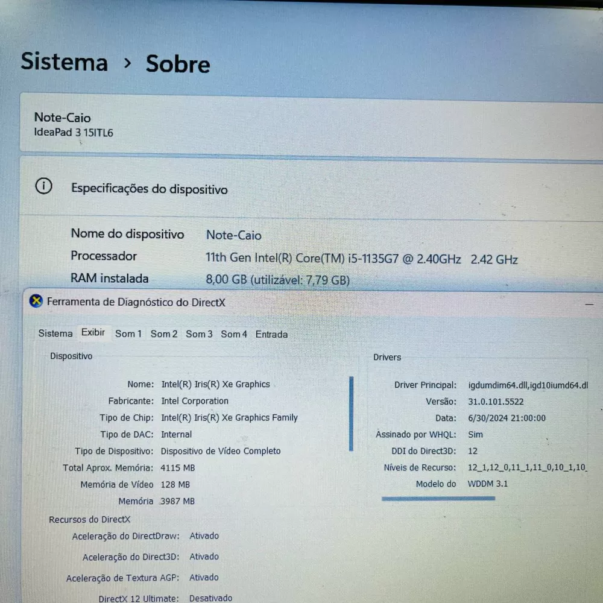Minimize the DirectX diagnostic window
This screenshot has height=603, width=603.
tap(589, 304)
